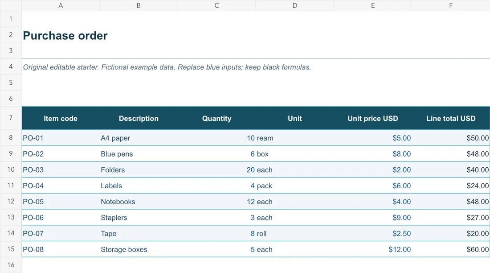Select the "Notebooks" description cell
This screenshot has width=490, height=273.
tap(139, 202)
